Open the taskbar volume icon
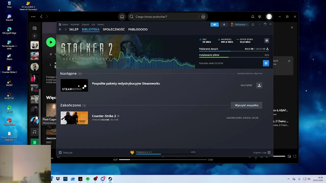The height and width of the screenshot is (183, 326). click(x=308, y=179)
